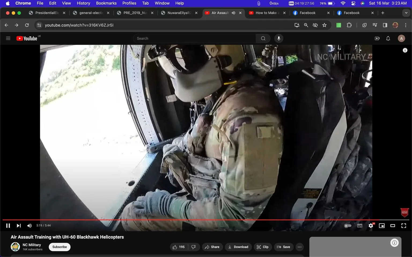Toggle Chrome side panel
The image size is (412, 257).
click(385, 25)
